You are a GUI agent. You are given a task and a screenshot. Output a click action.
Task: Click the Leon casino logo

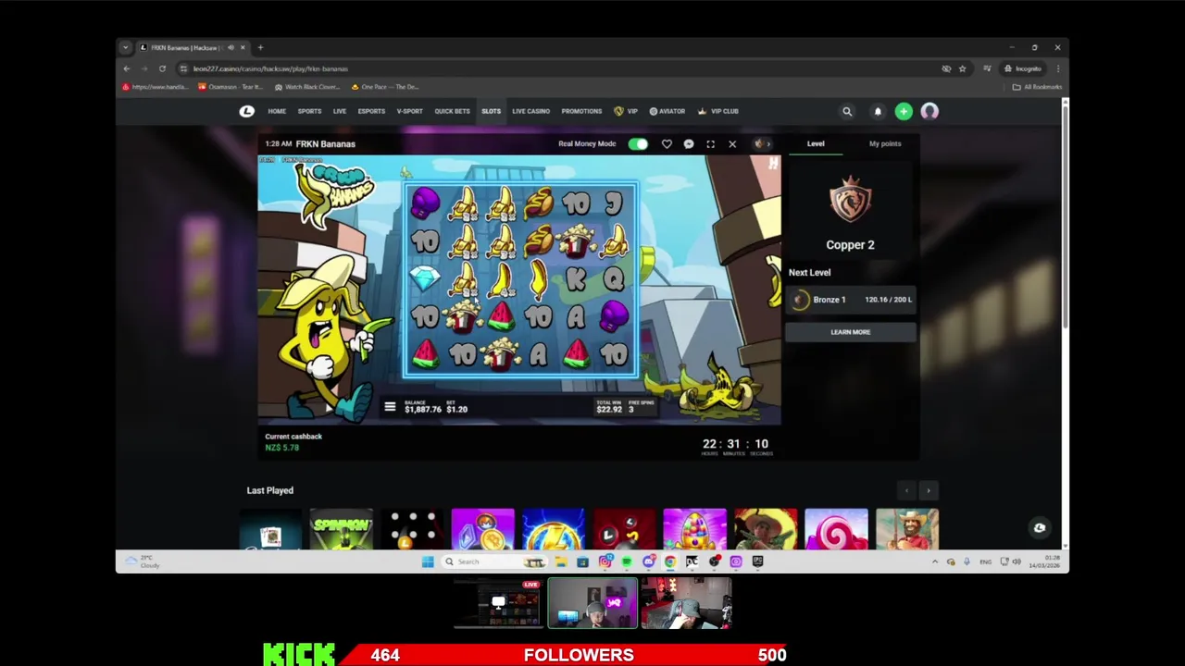pyautogui.click(x=246, y=111)
